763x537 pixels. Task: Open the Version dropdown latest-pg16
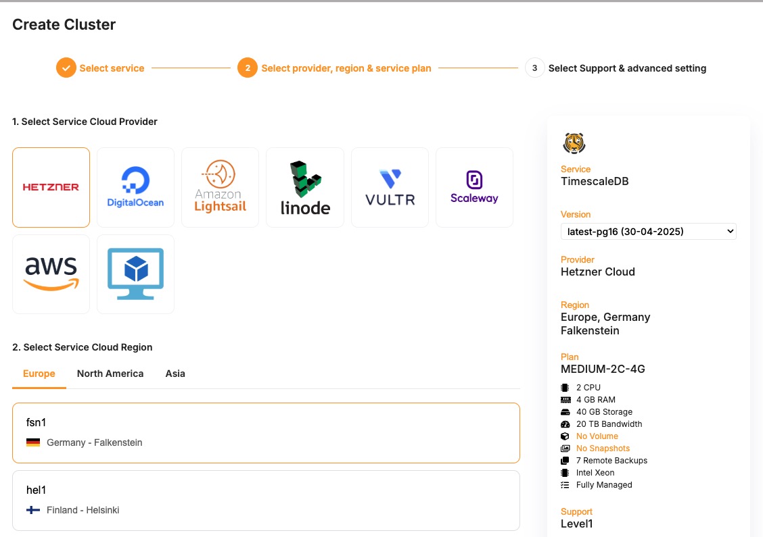(x=648, y=232)
